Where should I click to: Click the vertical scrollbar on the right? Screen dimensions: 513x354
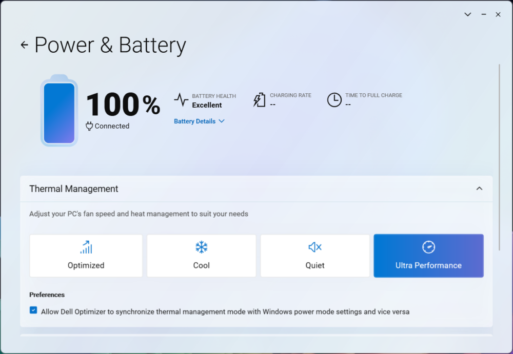pyautogui.click(x=499, y=154)
